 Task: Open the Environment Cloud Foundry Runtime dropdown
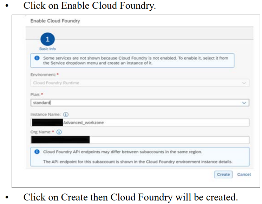(140, 83)
